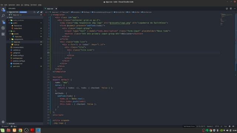The width and height of the screenshot is (237, 133).
Task: Click the line and column position indicator
Action: click(201, 126)
